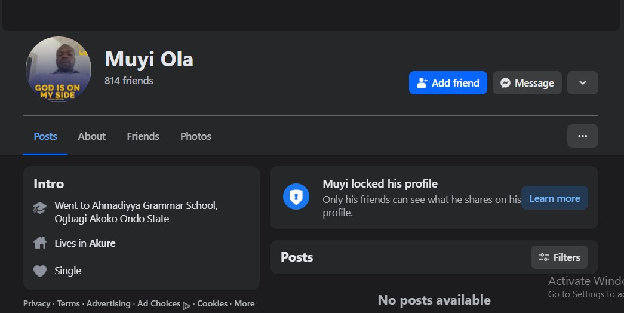
Task: Select the Posts tab
Action: pyautogui.click(x=45, y=136)
